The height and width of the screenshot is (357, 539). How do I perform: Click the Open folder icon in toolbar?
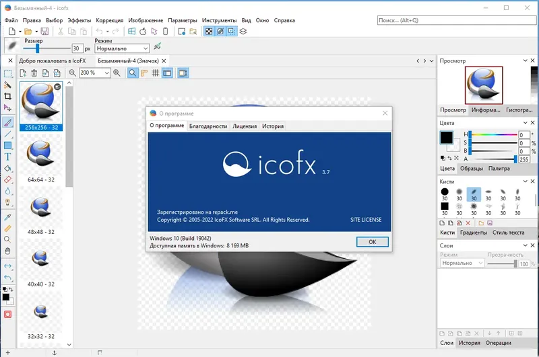28,32
